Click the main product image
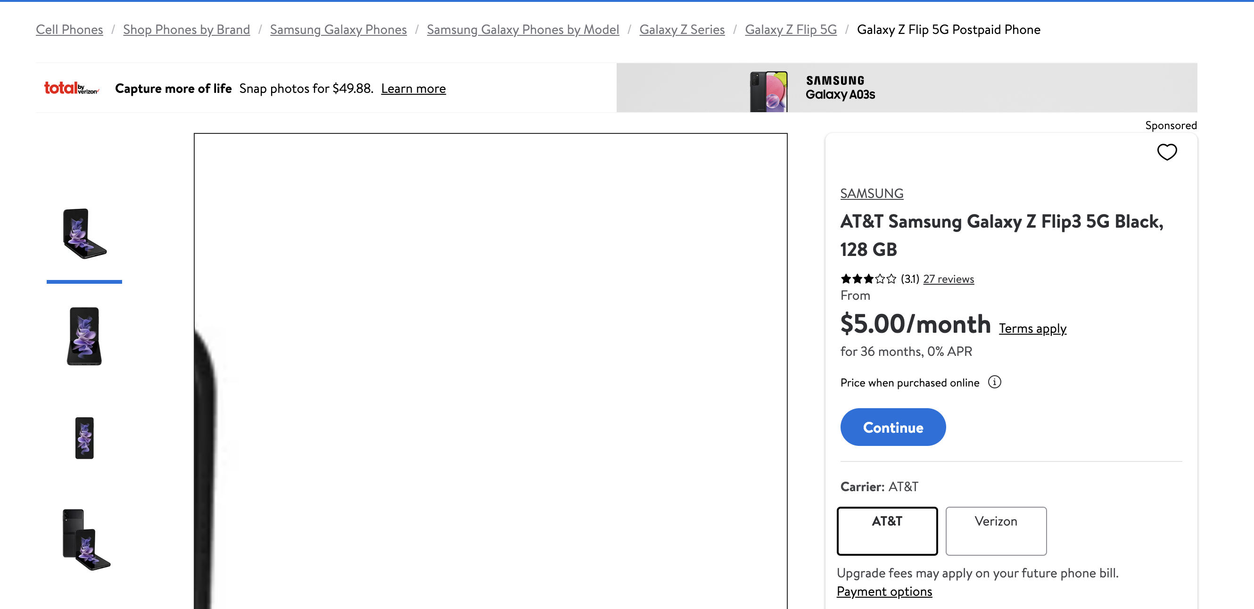Screen dimensions: 1254x609 (x=490, y=370)
